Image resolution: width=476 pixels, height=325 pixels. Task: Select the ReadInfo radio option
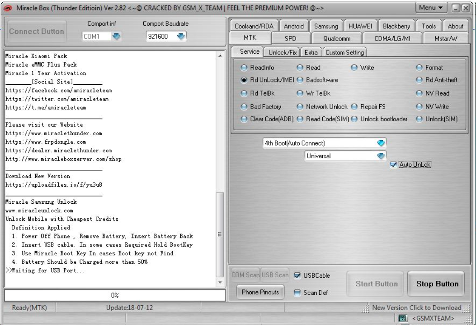[244, 68]
